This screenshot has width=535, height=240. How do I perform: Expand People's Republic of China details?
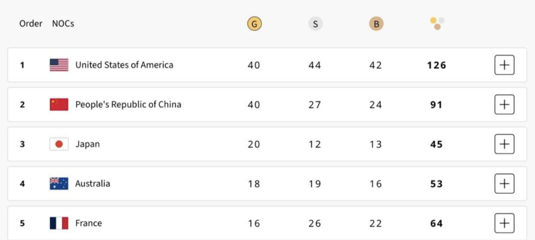click(504, 104)
